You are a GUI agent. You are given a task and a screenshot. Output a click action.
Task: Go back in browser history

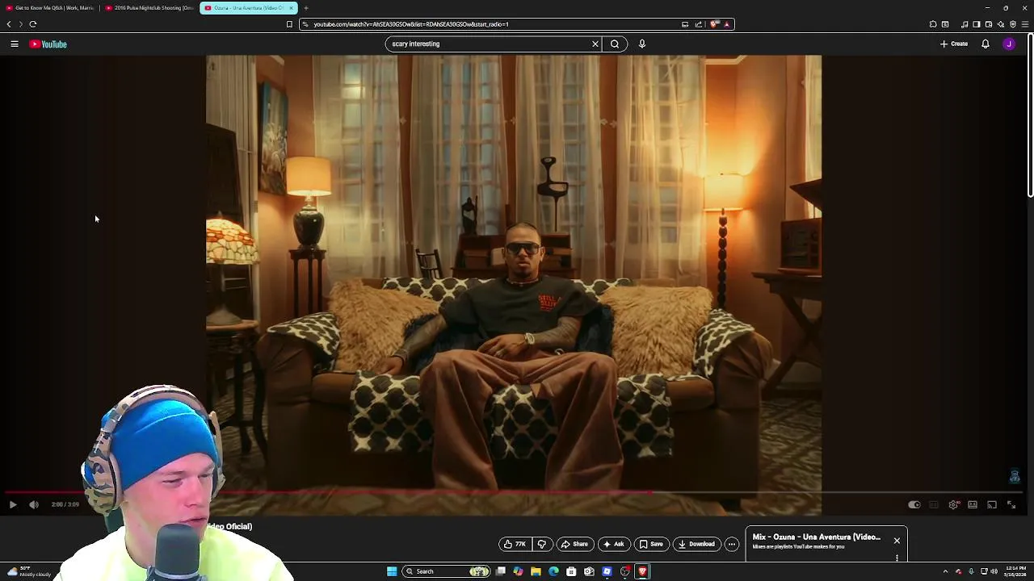pyautogui.click(x=9, y=24)
